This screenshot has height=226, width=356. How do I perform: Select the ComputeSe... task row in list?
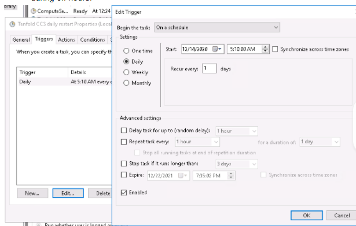tap(71, 11)
